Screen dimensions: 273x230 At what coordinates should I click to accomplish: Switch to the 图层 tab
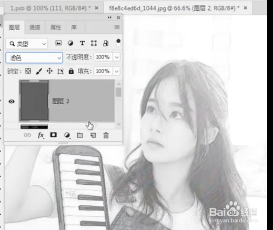point(14,27)
